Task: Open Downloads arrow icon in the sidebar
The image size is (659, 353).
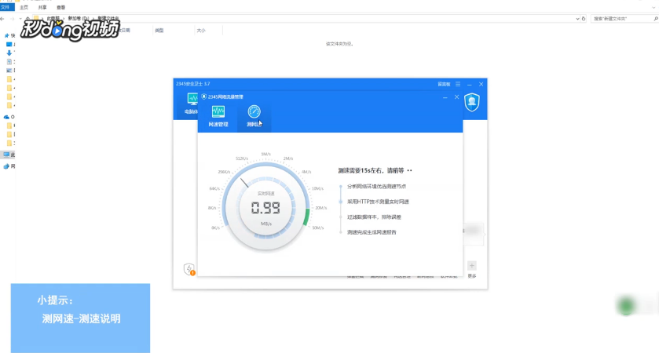Action: [9, 53]
